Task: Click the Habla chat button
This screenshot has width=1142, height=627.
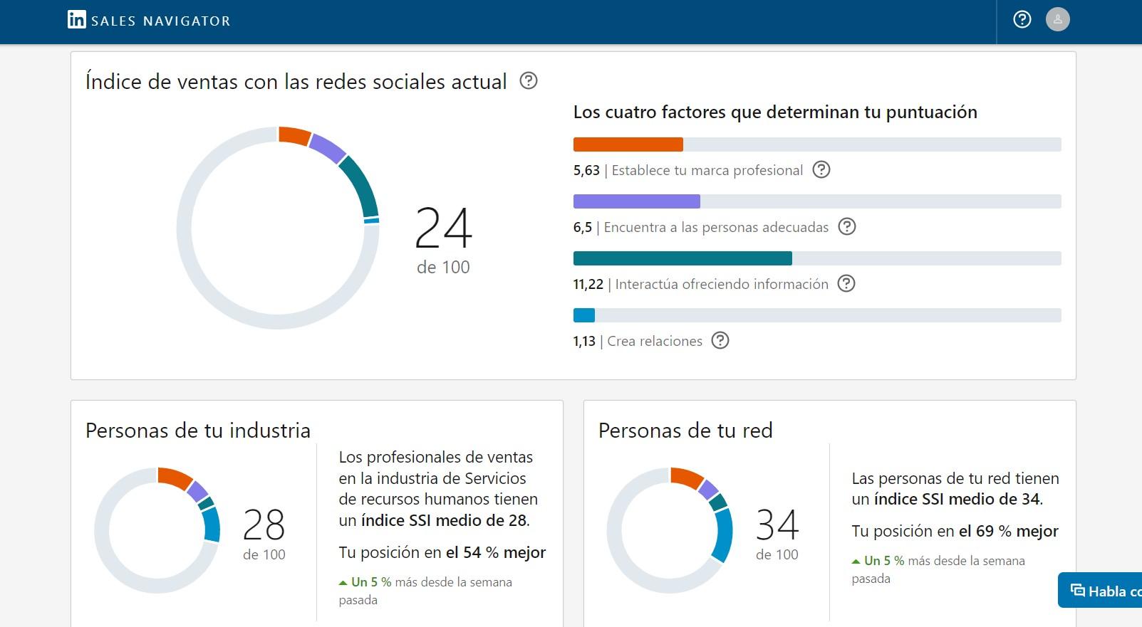Action: 1100,590
